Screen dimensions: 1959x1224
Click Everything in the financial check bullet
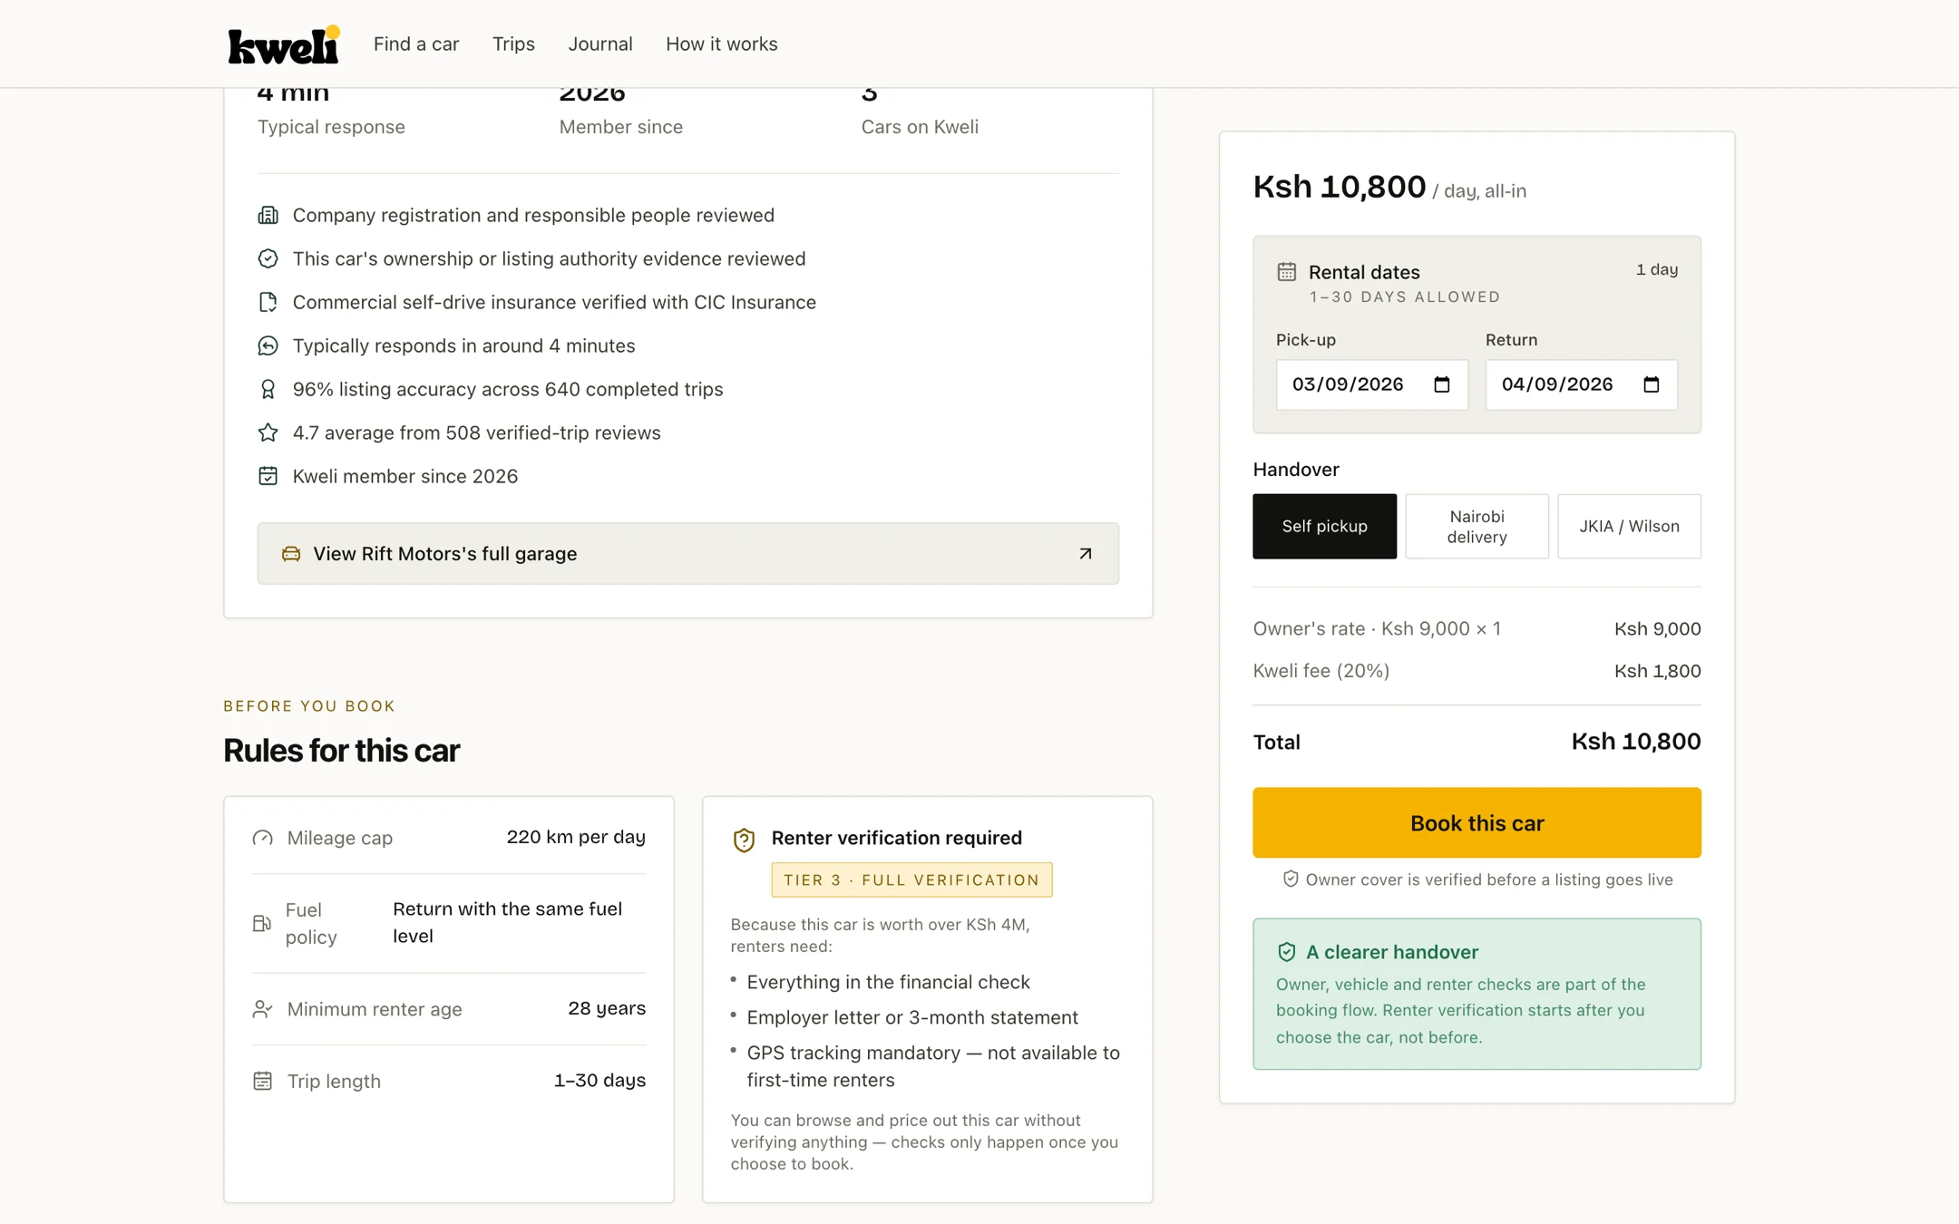pyautogui.click(x=888, y=982)
